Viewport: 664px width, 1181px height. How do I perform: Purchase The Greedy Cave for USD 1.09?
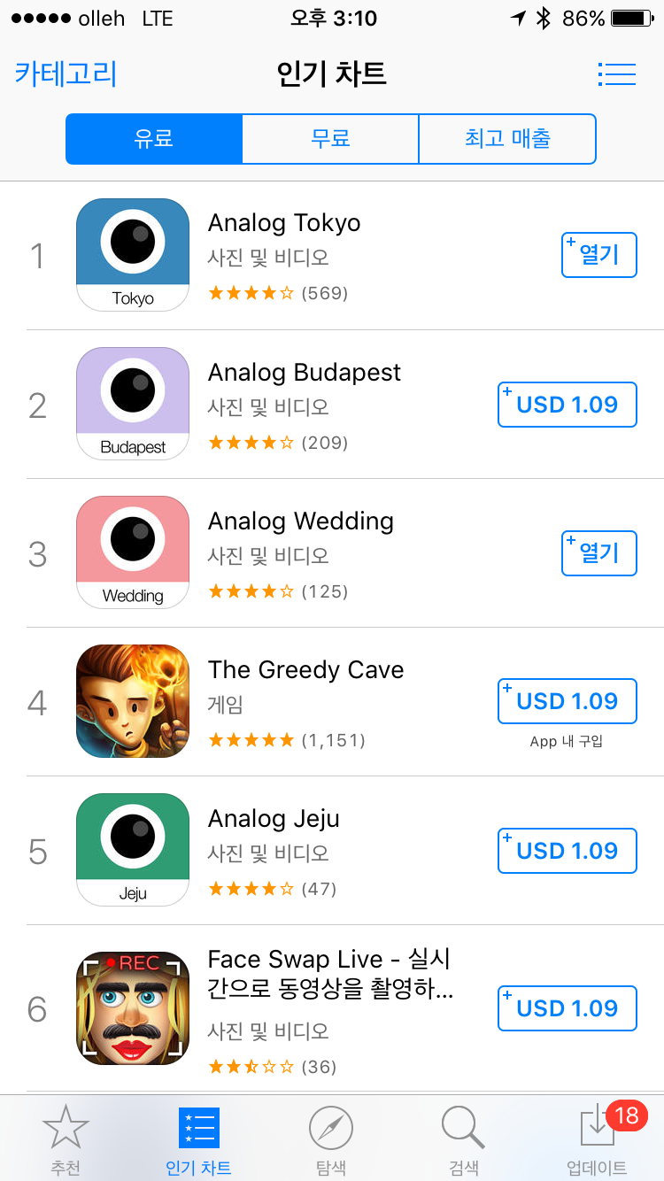pos(567,701)
